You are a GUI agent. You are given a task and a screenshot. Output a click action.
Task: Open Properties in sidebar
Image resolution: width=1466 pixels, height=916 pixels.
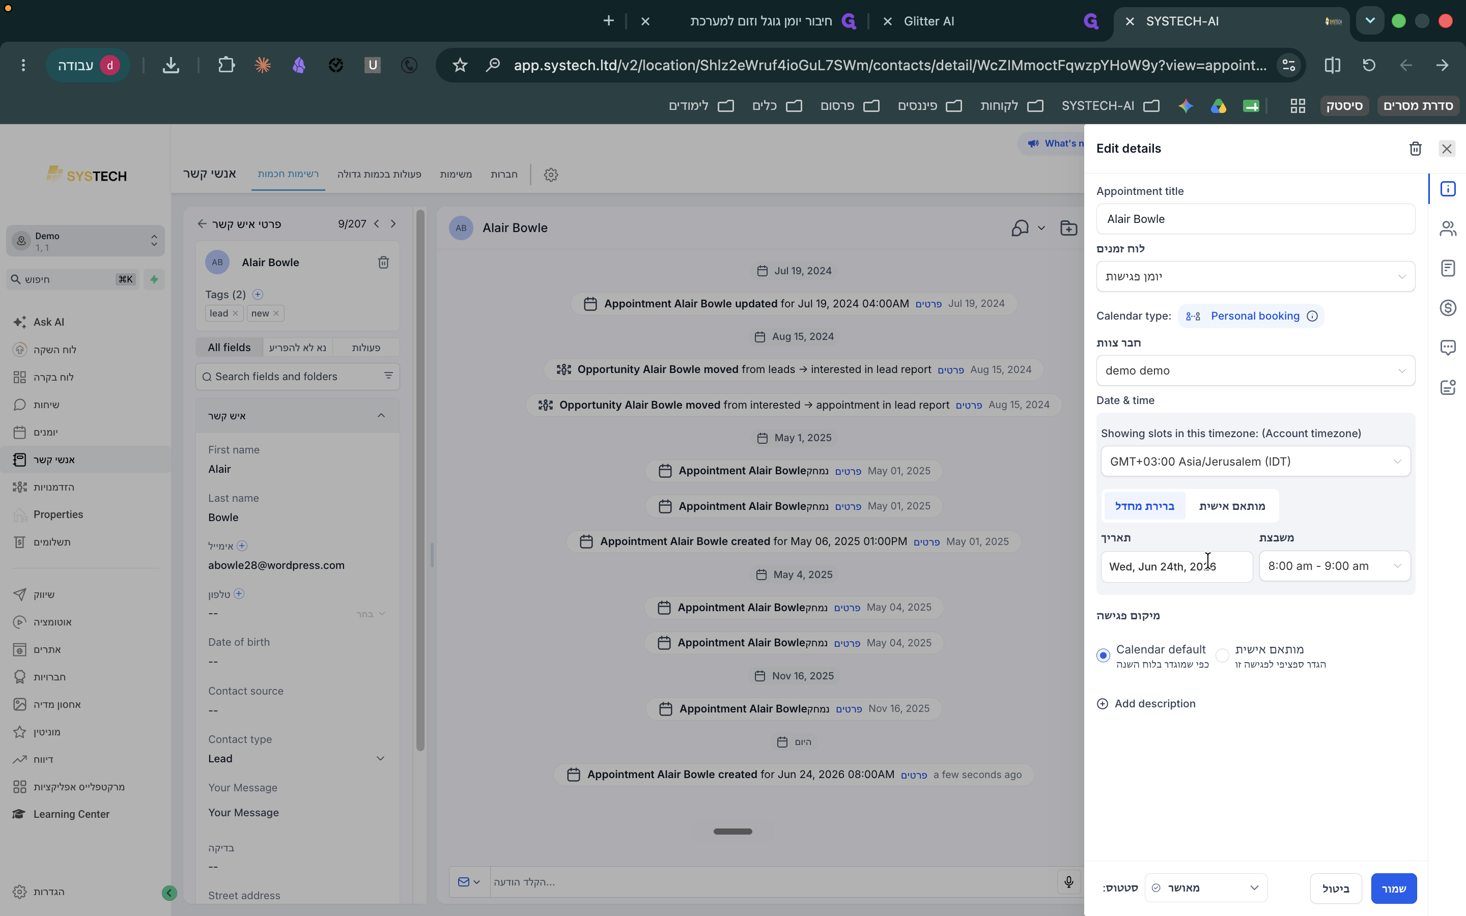pos(58,514)
